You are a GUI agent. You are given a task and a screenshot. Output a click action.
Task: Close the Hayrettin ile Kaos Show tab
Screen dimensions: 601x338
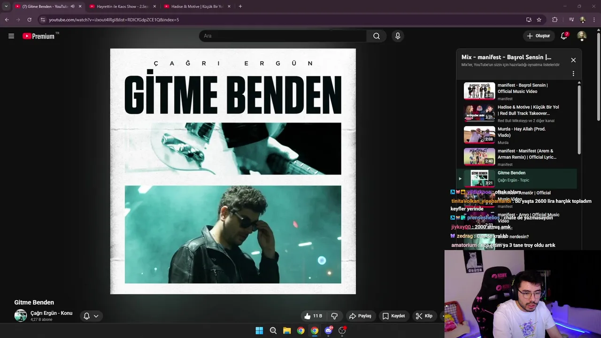(x=154, y=7)
